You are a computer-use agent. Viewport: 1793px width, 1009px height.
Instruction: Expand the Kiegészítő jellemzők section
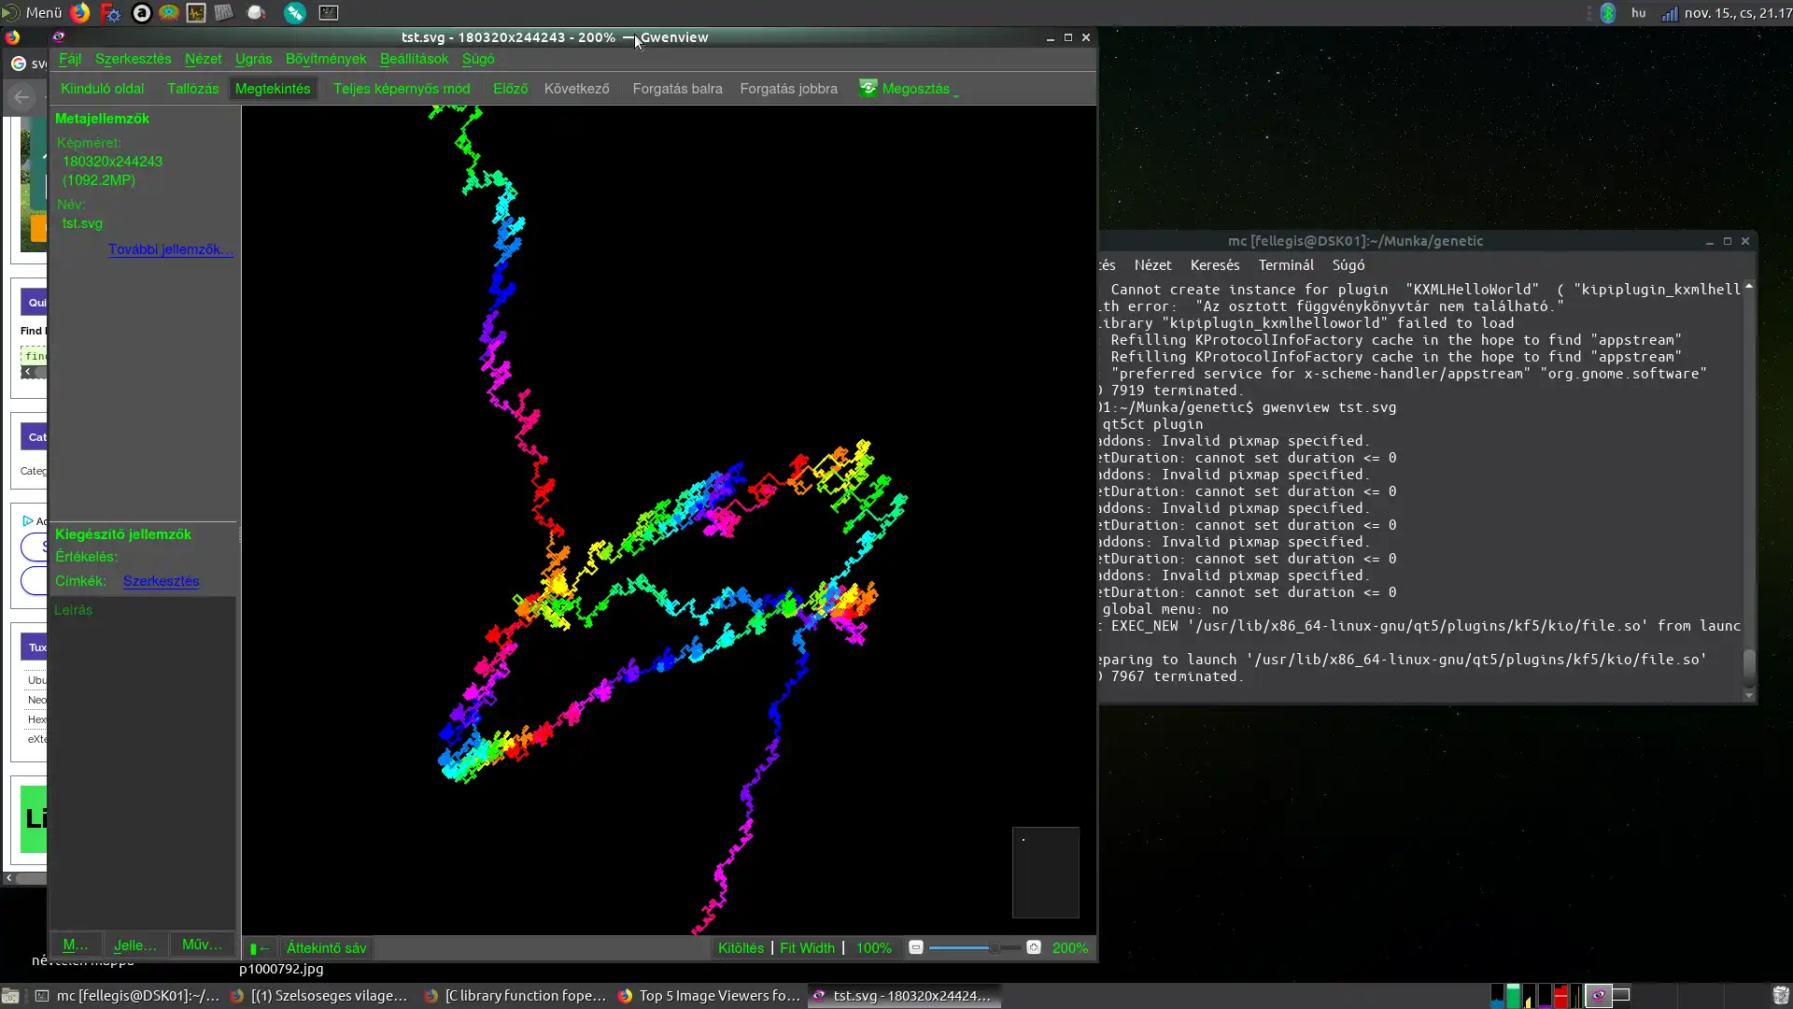(123, 533)
